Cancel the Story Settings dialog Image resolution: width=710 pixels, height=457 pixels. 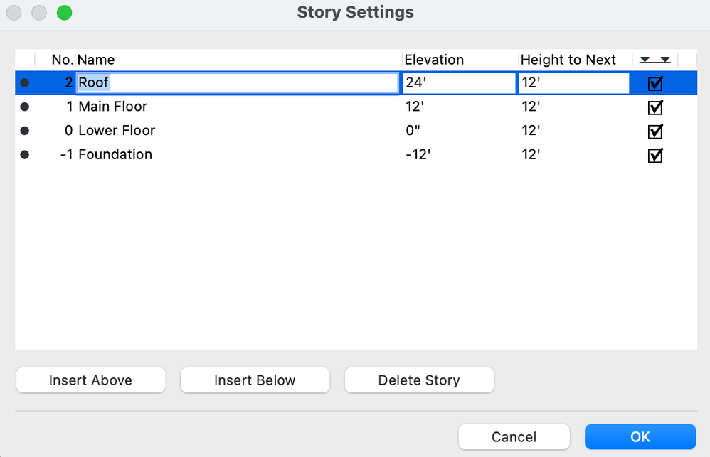tap(514, 436)
